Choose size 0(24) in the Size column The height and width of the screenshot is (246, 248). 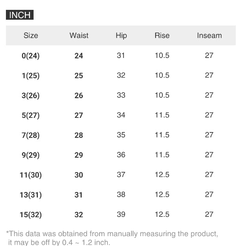(x=31, y=56)
